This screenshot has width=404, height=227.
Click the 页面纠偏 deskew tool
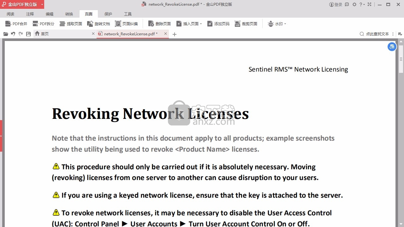click(x=126, y=24)
